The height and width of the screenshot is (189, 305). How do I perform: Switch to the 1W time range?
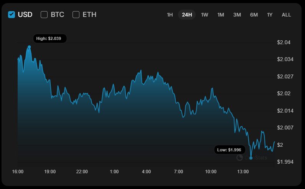tap(204, 15)
